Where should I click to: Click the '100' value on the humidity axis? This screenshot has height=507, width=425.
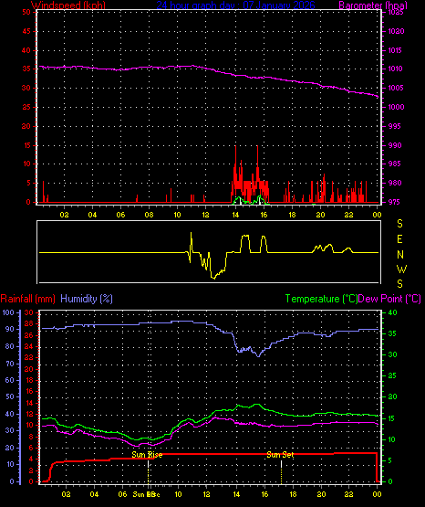8,312
